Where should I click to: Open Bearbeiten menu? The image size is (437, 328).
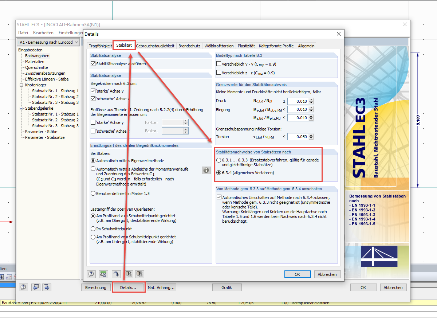tap(43, 33)
